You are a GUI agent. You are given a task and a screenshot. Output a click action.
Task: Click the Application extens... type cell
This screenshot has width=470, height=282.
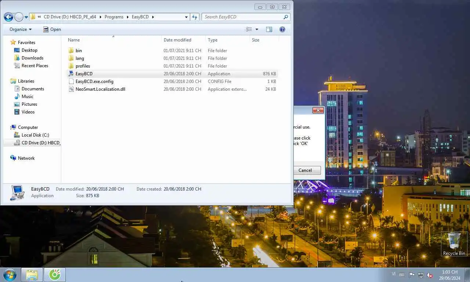227,89
